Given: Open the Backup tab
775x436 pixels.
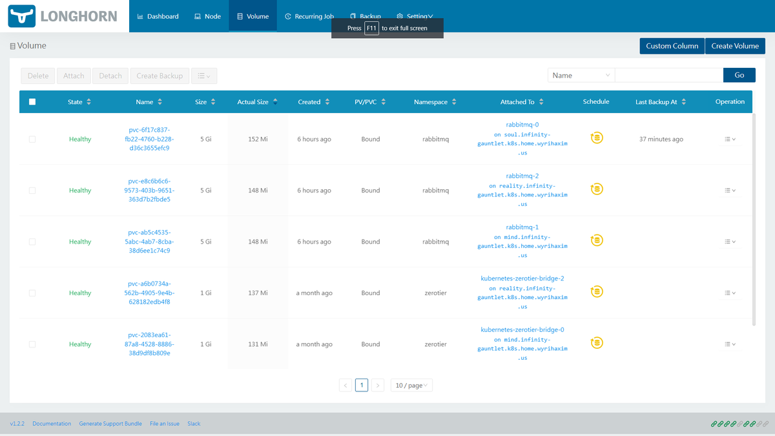Looking at the screenshot, I should pos(365,16).
